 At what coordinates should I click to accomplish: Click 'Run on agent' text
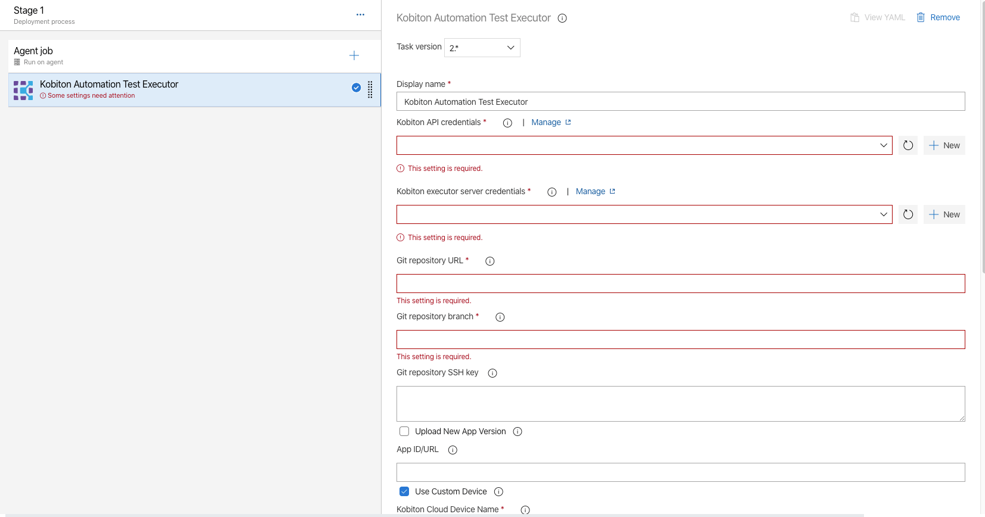pyautogui.click(x=44, y=62)
